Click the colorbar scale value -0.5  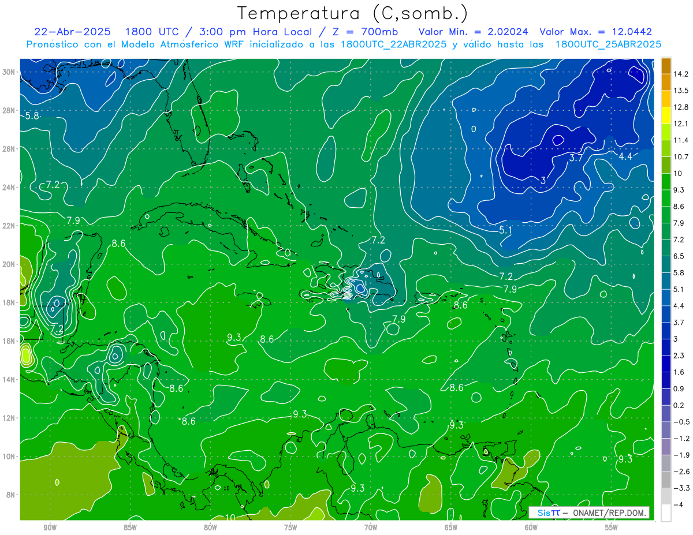click(681, 422)
